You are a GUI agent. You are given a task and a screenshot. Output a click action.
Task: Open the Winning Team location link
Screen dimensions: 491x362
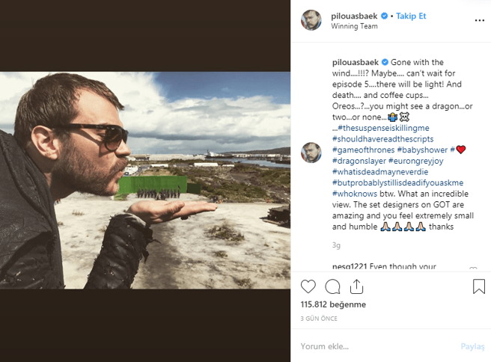click(x=353, y=26)
